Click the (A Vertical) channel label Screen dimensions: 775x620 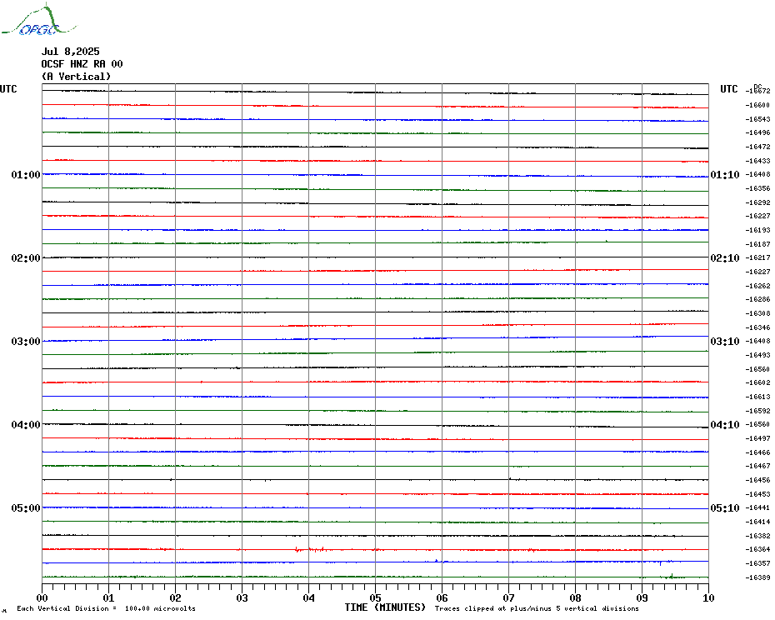(x=76, y=77)
